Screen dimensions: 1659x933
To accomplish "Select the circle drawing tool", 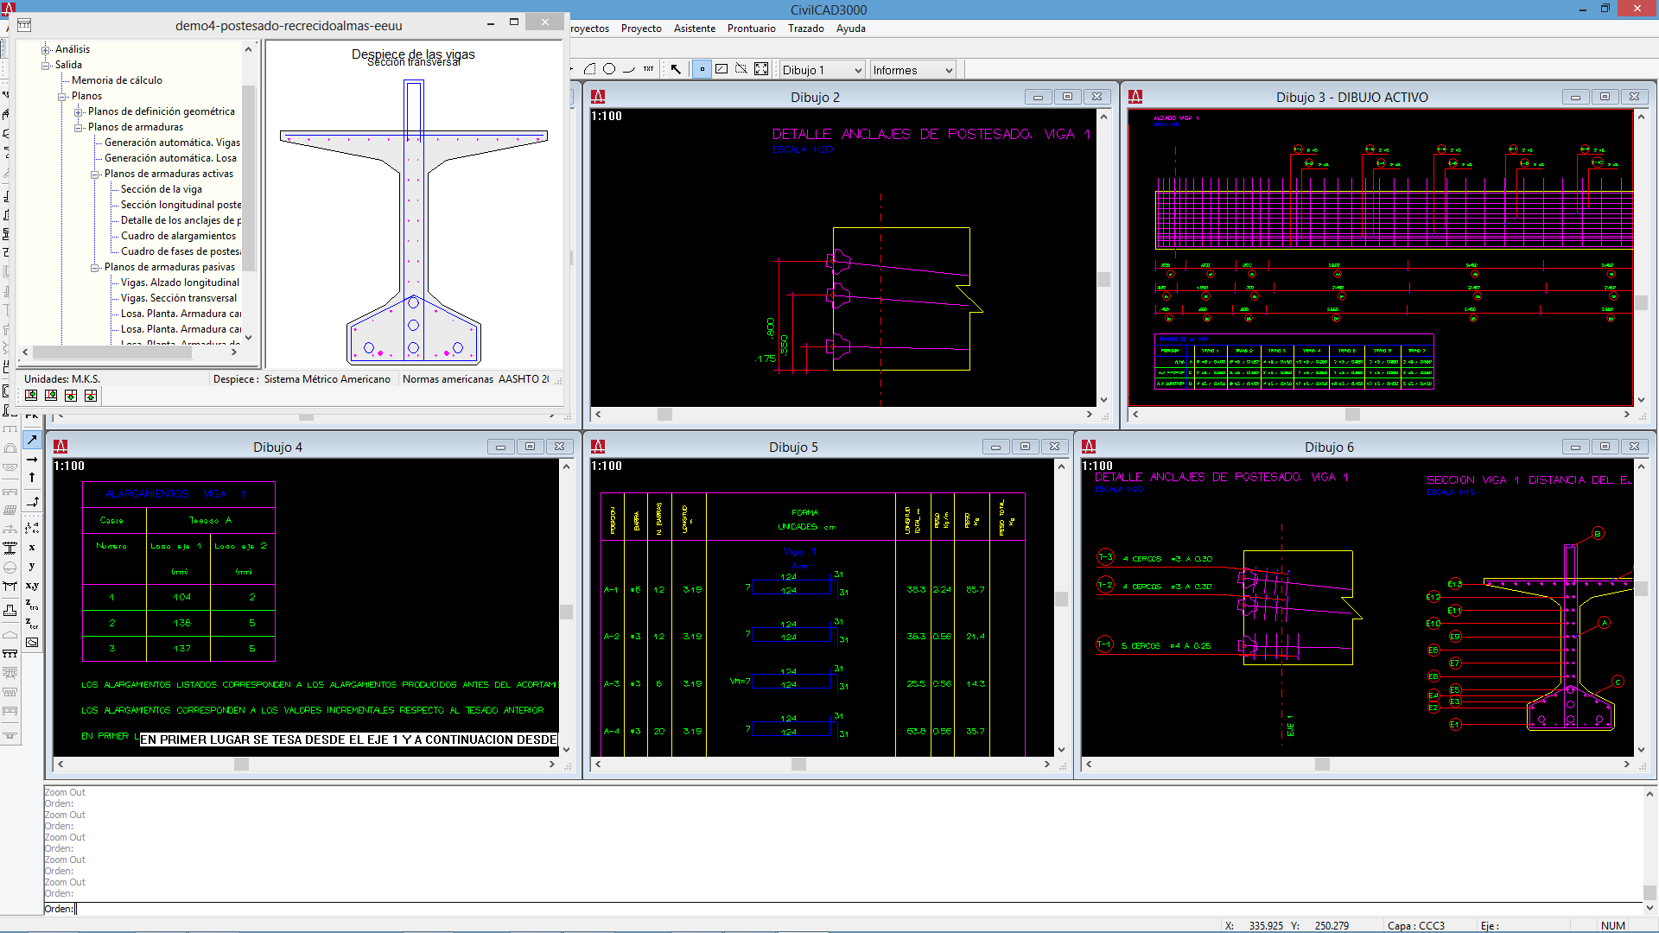I will click(609, 69).
